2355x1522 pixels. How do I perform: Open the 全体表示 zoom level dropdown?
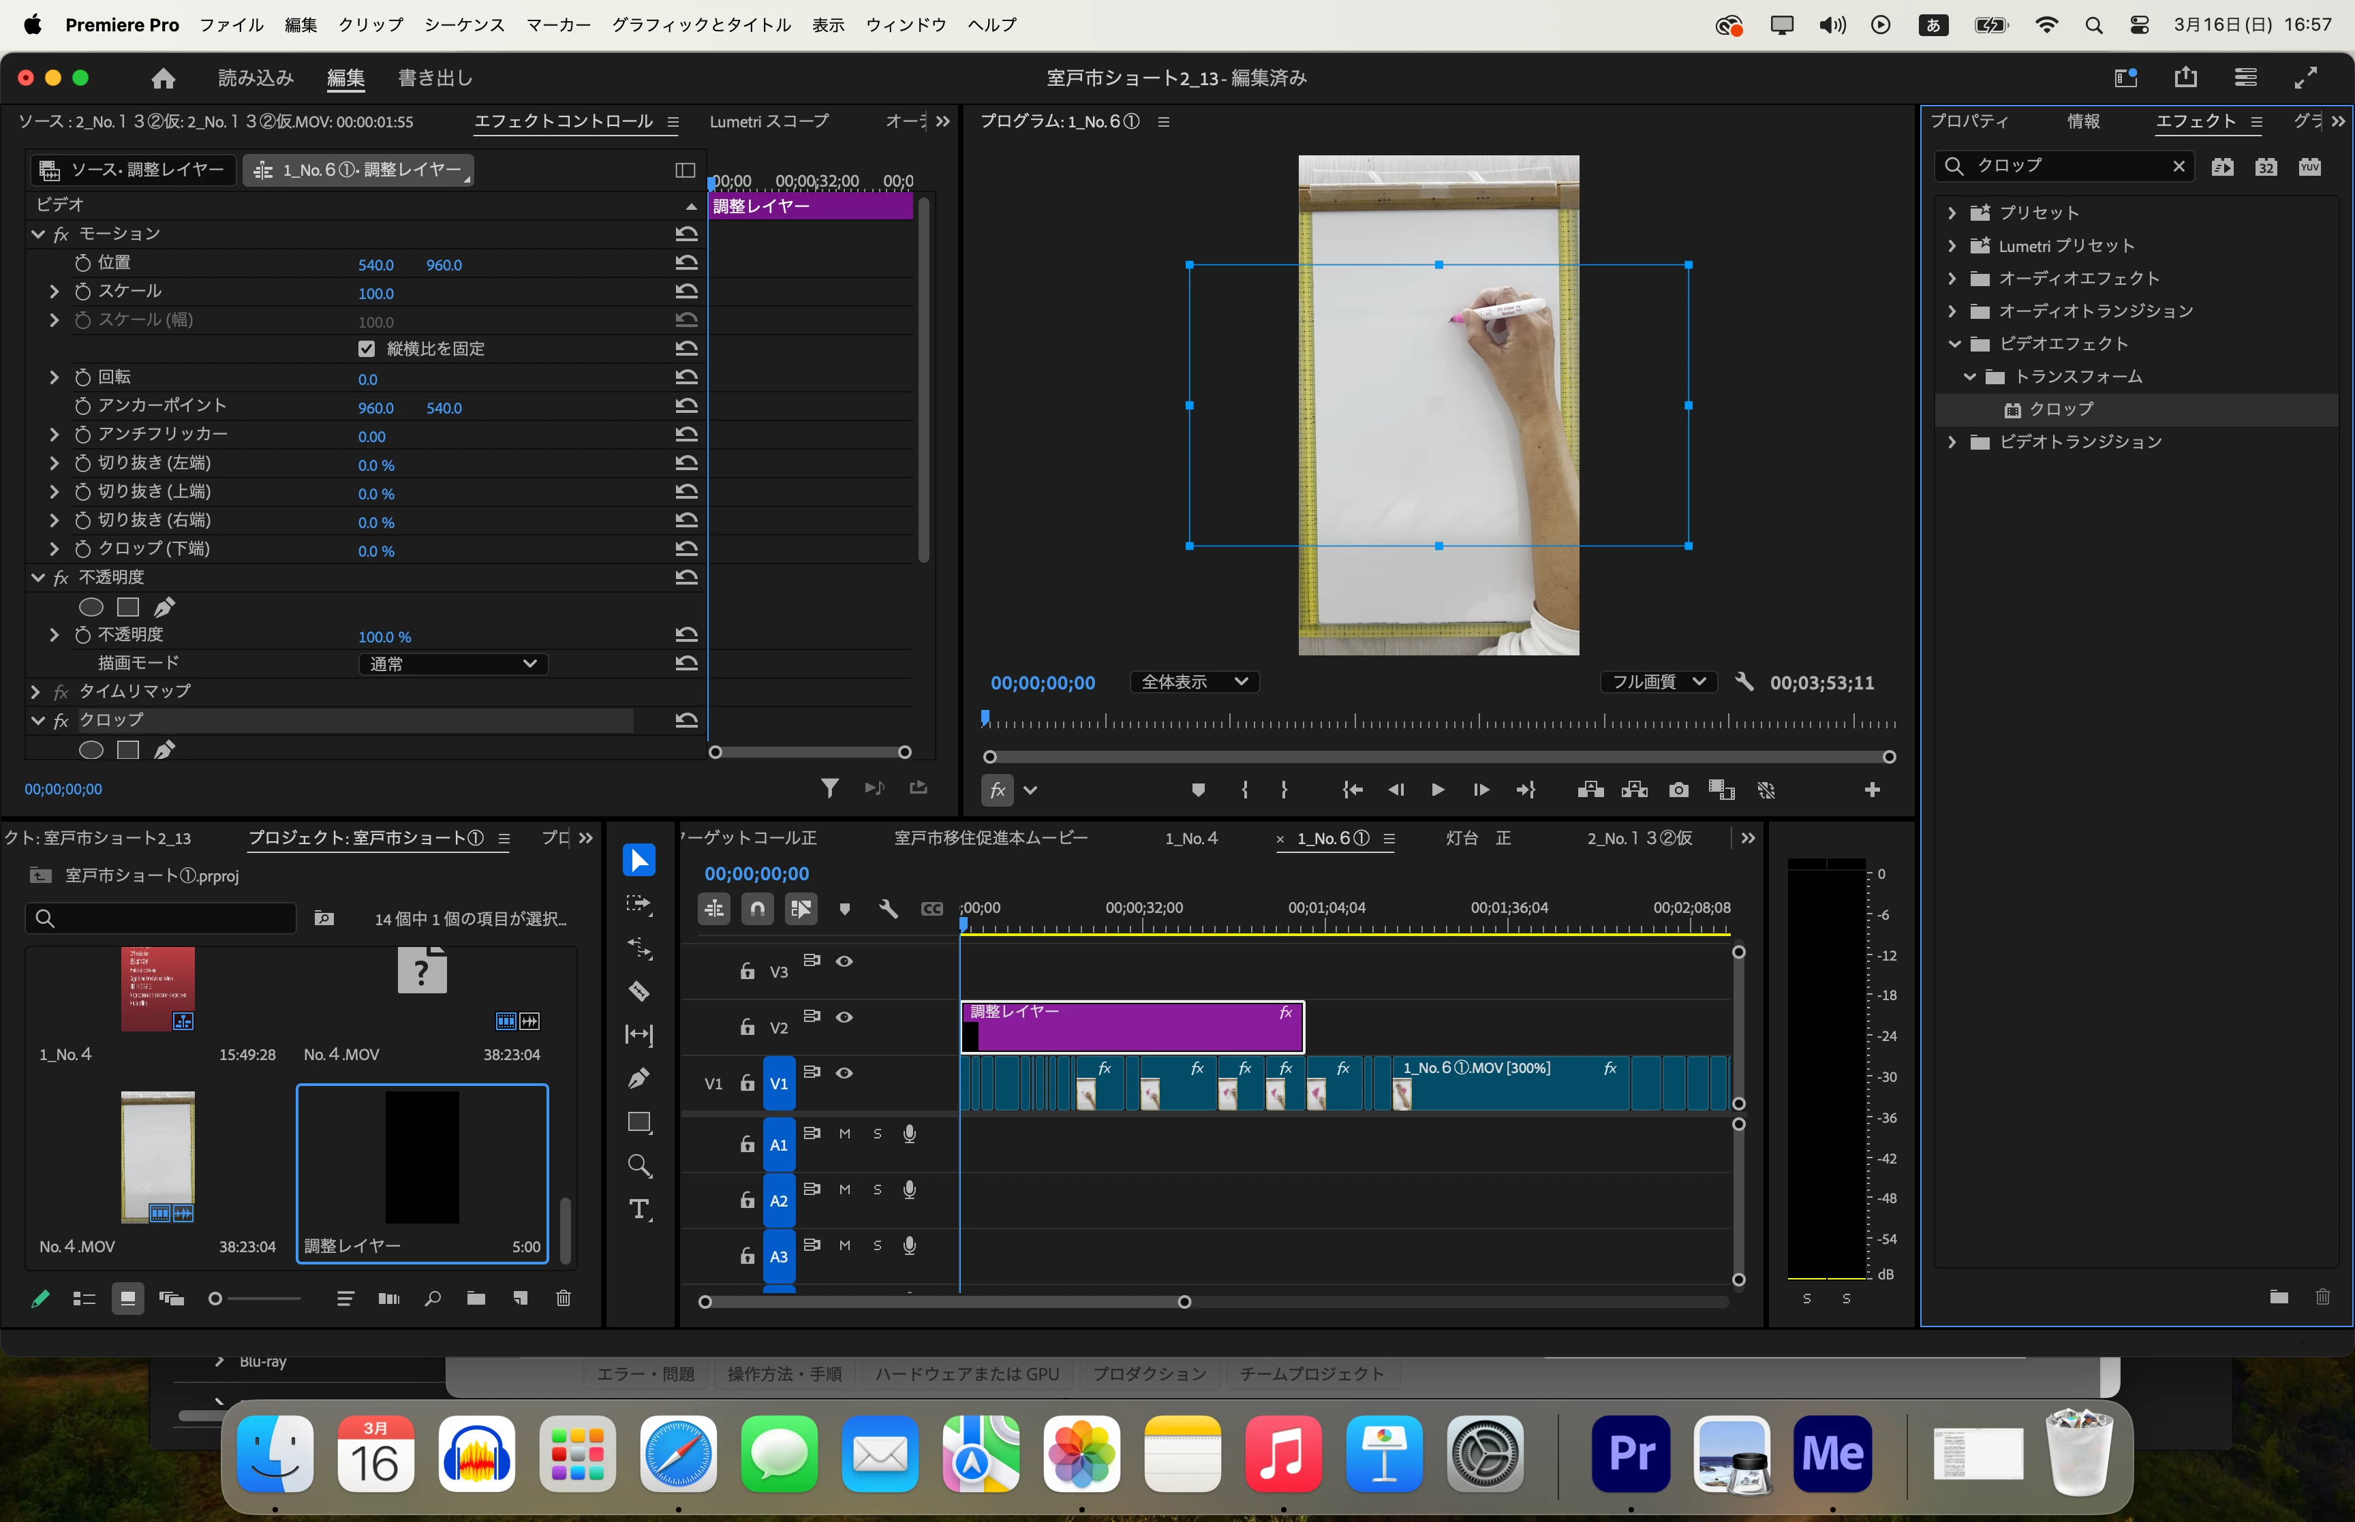point(1194,682)
